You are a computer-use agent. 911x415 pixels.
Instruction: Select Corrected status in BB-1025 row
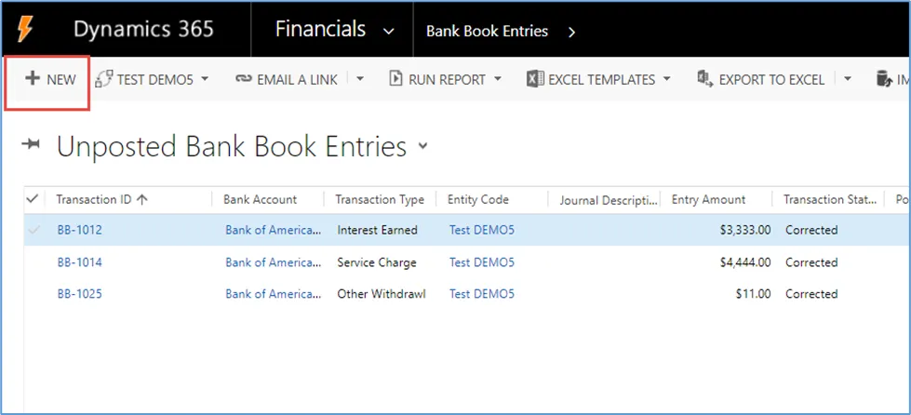811,293
